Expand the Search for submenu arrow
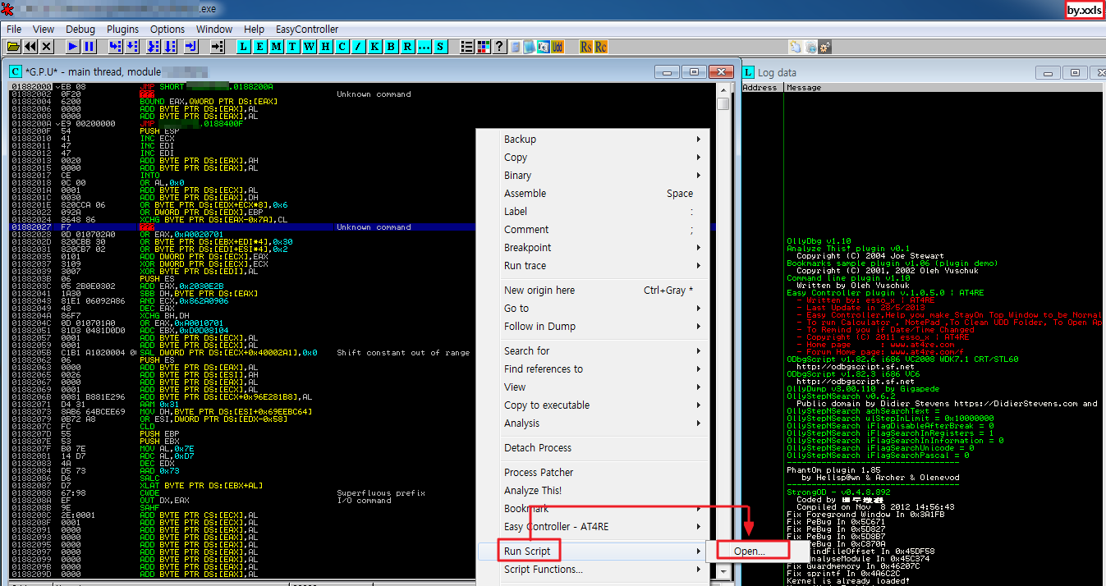Screen dimensions: 1106x586 coord(699,351)
